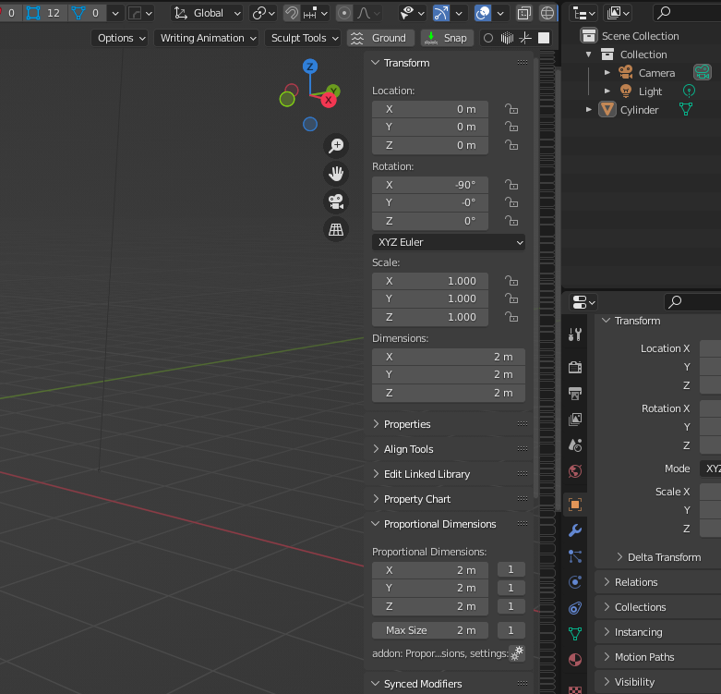Open the View Layer properties tab

point(575,419)
